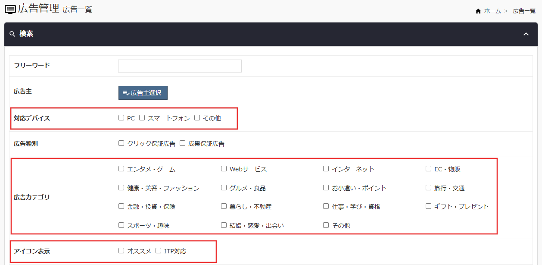This screenshot has width=542, height=265.
Task: Click the filter icon inside the 広告主選択 button
Action: [x=125, y=92]
